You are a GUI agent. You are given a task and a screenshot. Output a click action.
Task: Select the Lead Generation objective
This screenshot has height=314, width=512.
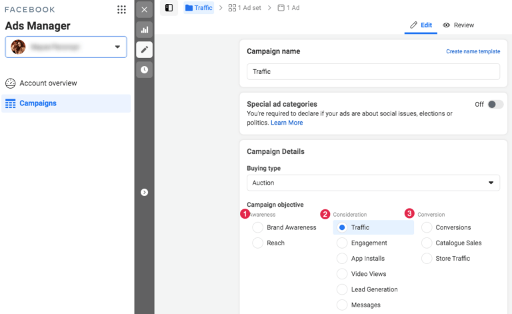342,289
